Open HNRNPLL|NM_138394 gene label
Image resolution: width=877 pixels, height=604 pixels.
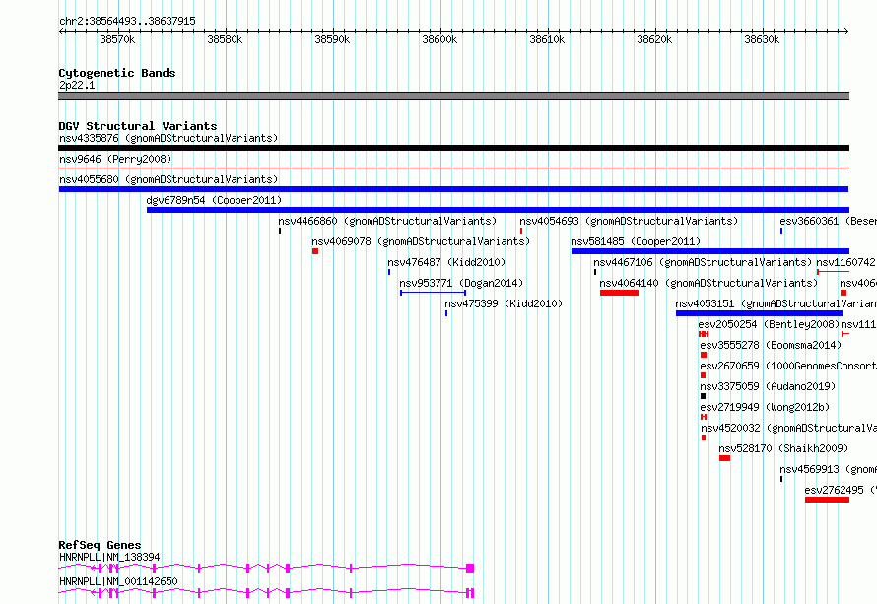[x=109, y=557]
